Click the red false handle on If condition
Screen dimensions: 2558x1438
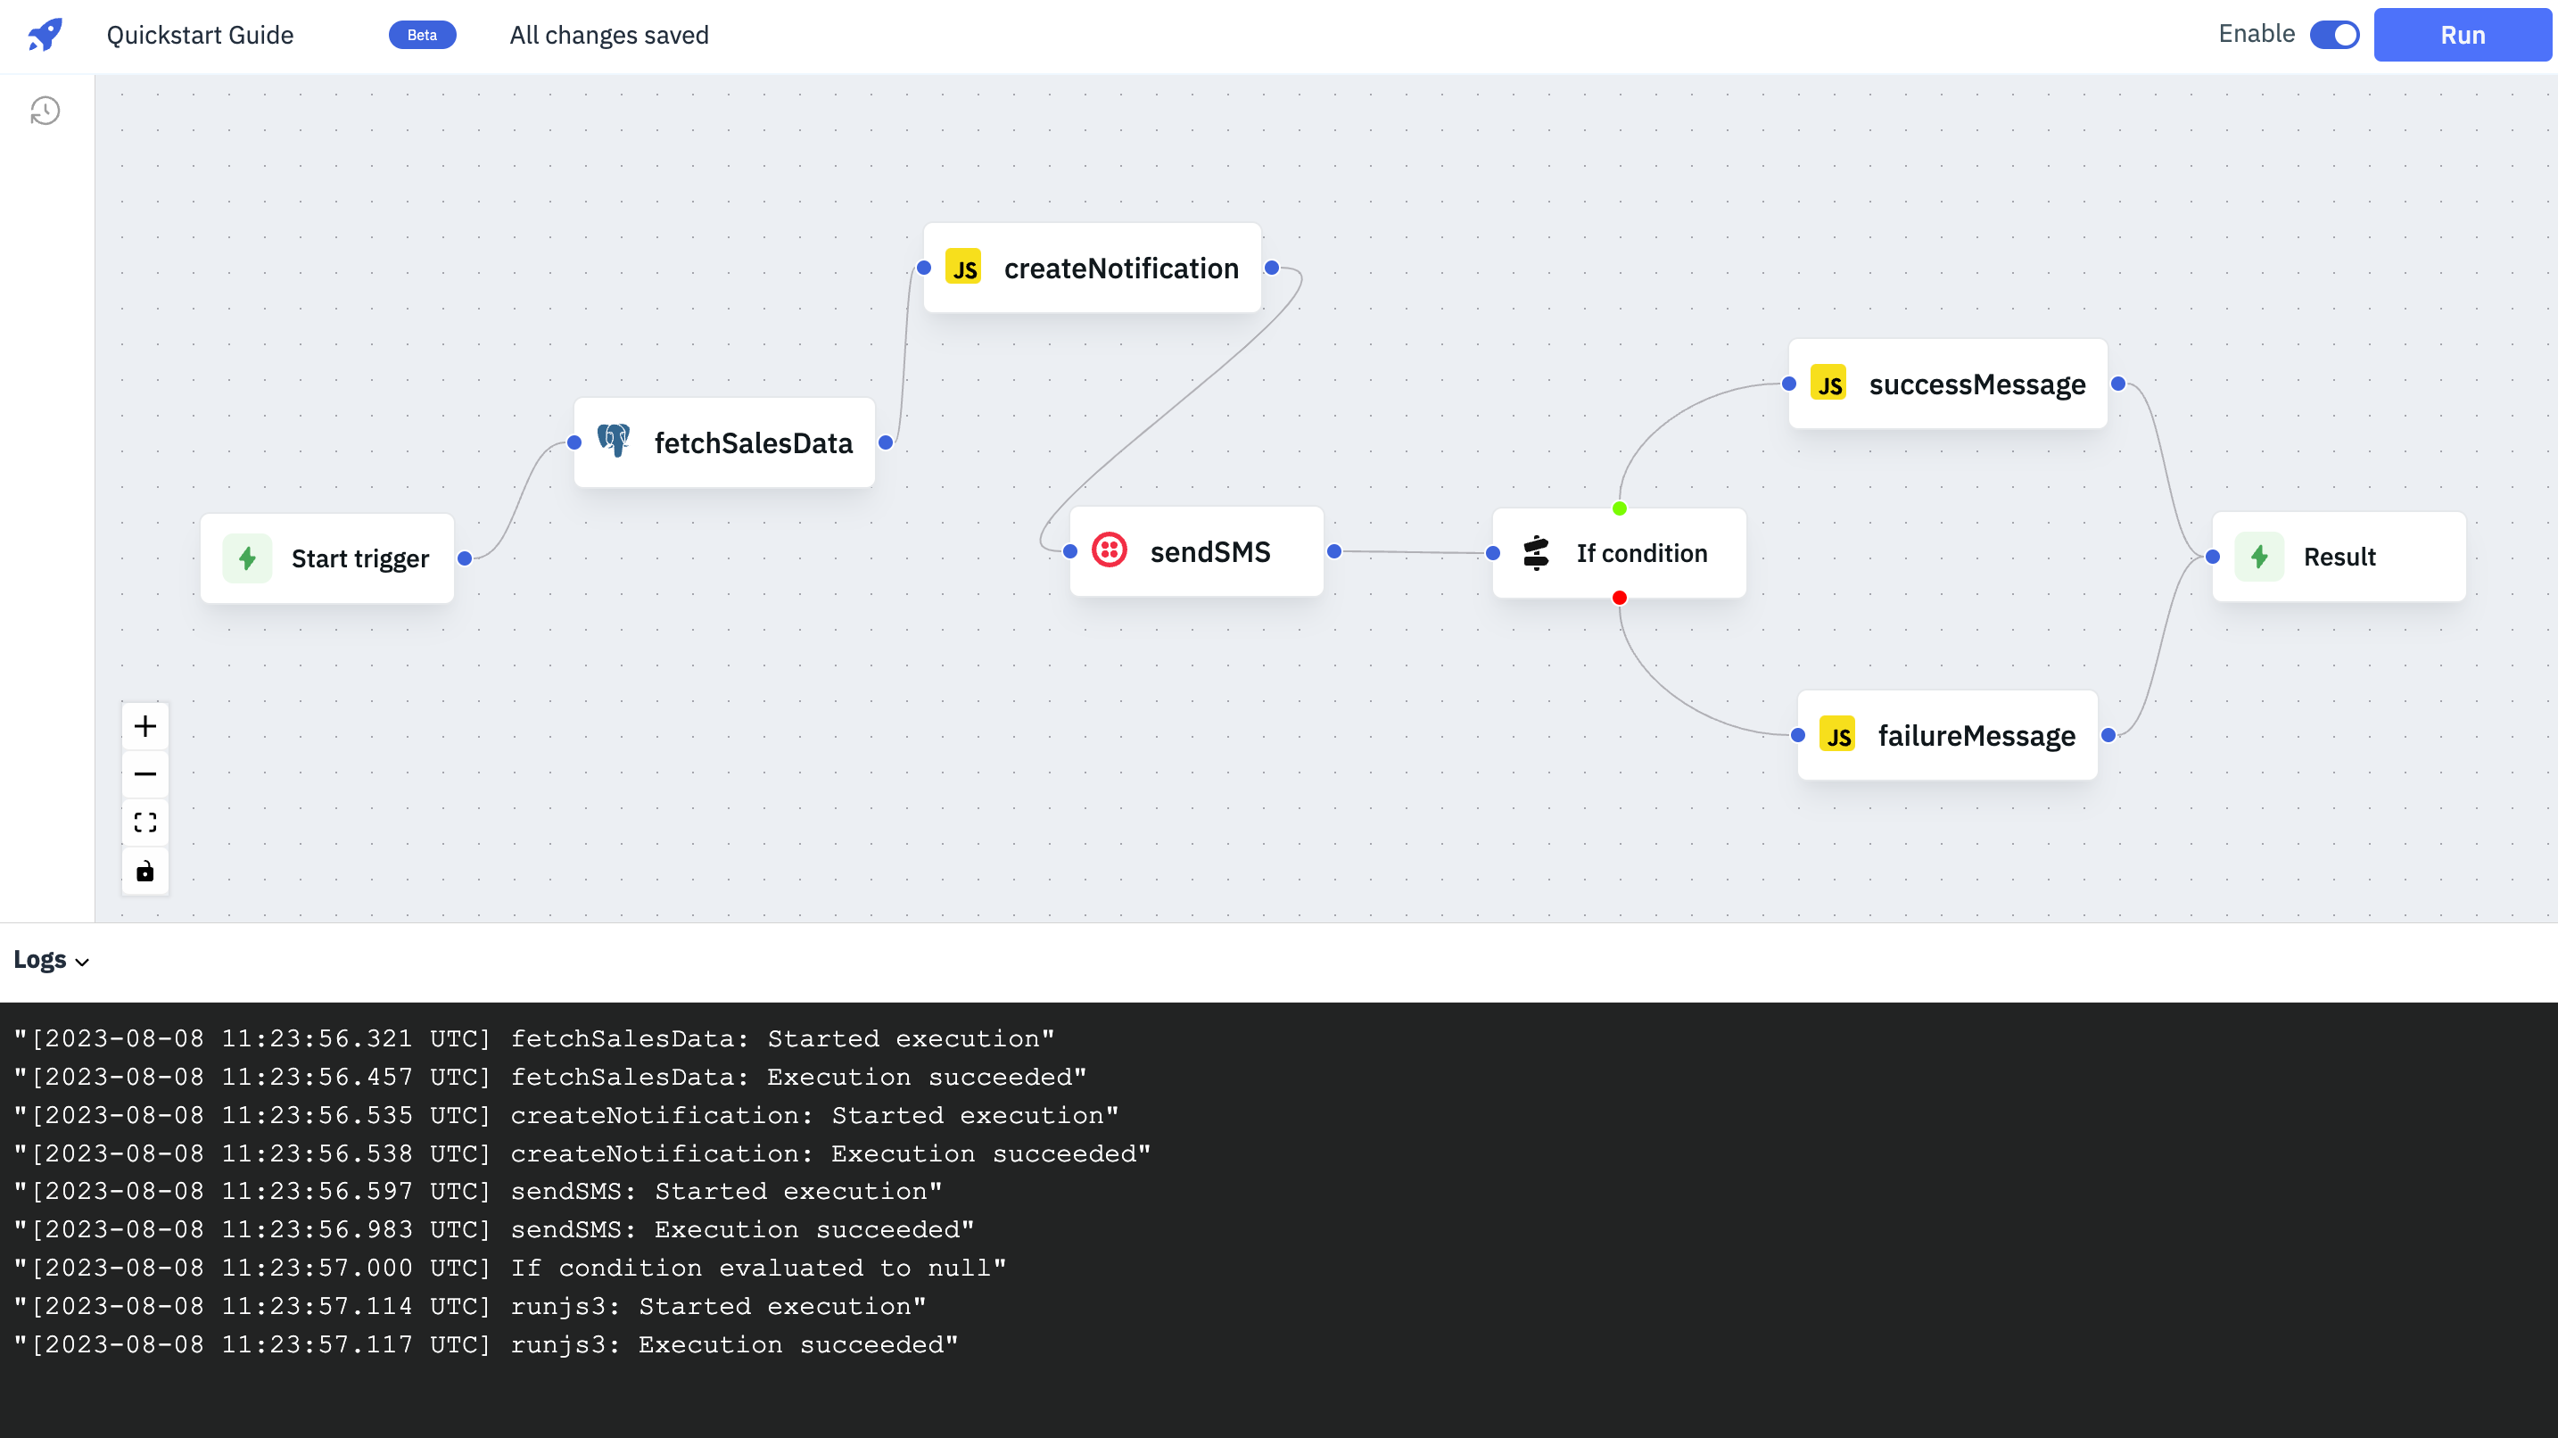(x=1620, y=598)
